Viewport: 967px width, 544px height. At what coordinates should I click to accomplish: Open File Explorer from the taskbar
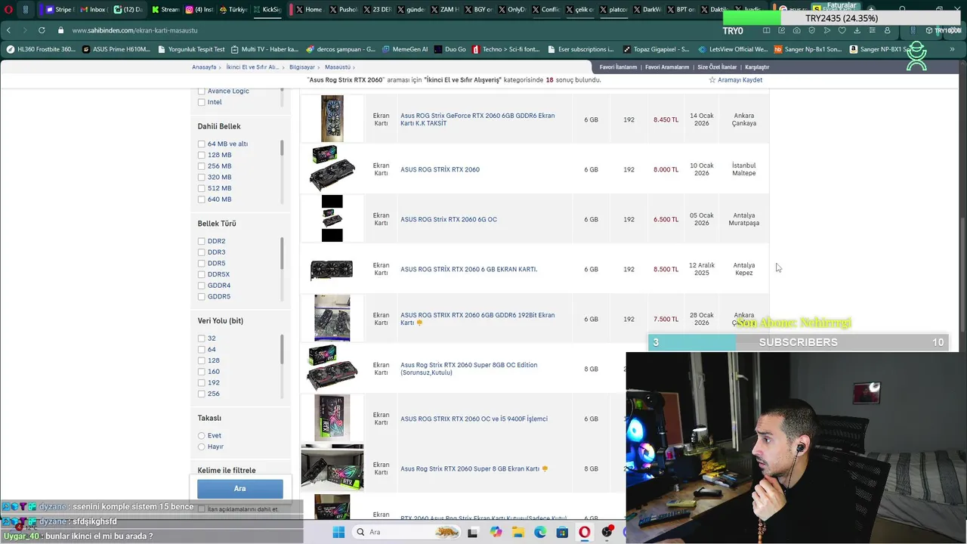(x=517, y=532)
